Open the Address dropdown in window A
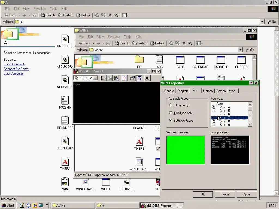279x209 pixels. pos(262,22)
